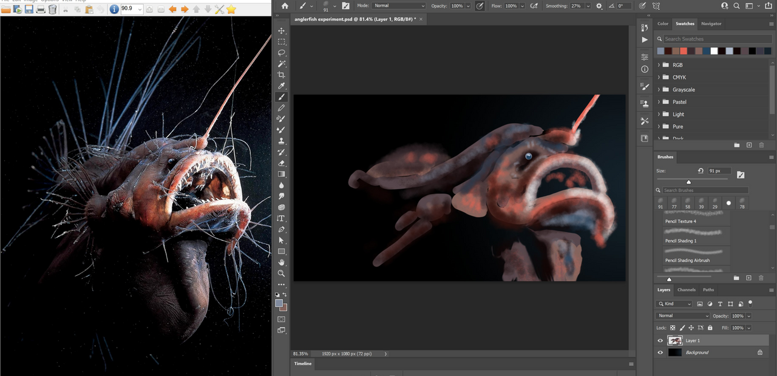The height and width of the screenshot is (376, 777).
Task: Select the Lasso tool
Action: (x=281, y=53)
